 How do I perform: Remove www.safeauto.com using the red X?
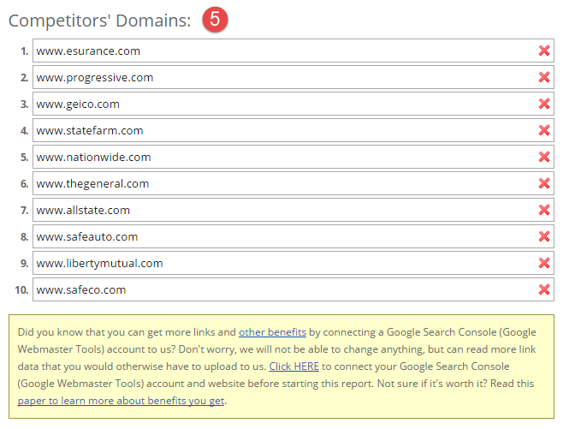[x=543, y=236]
